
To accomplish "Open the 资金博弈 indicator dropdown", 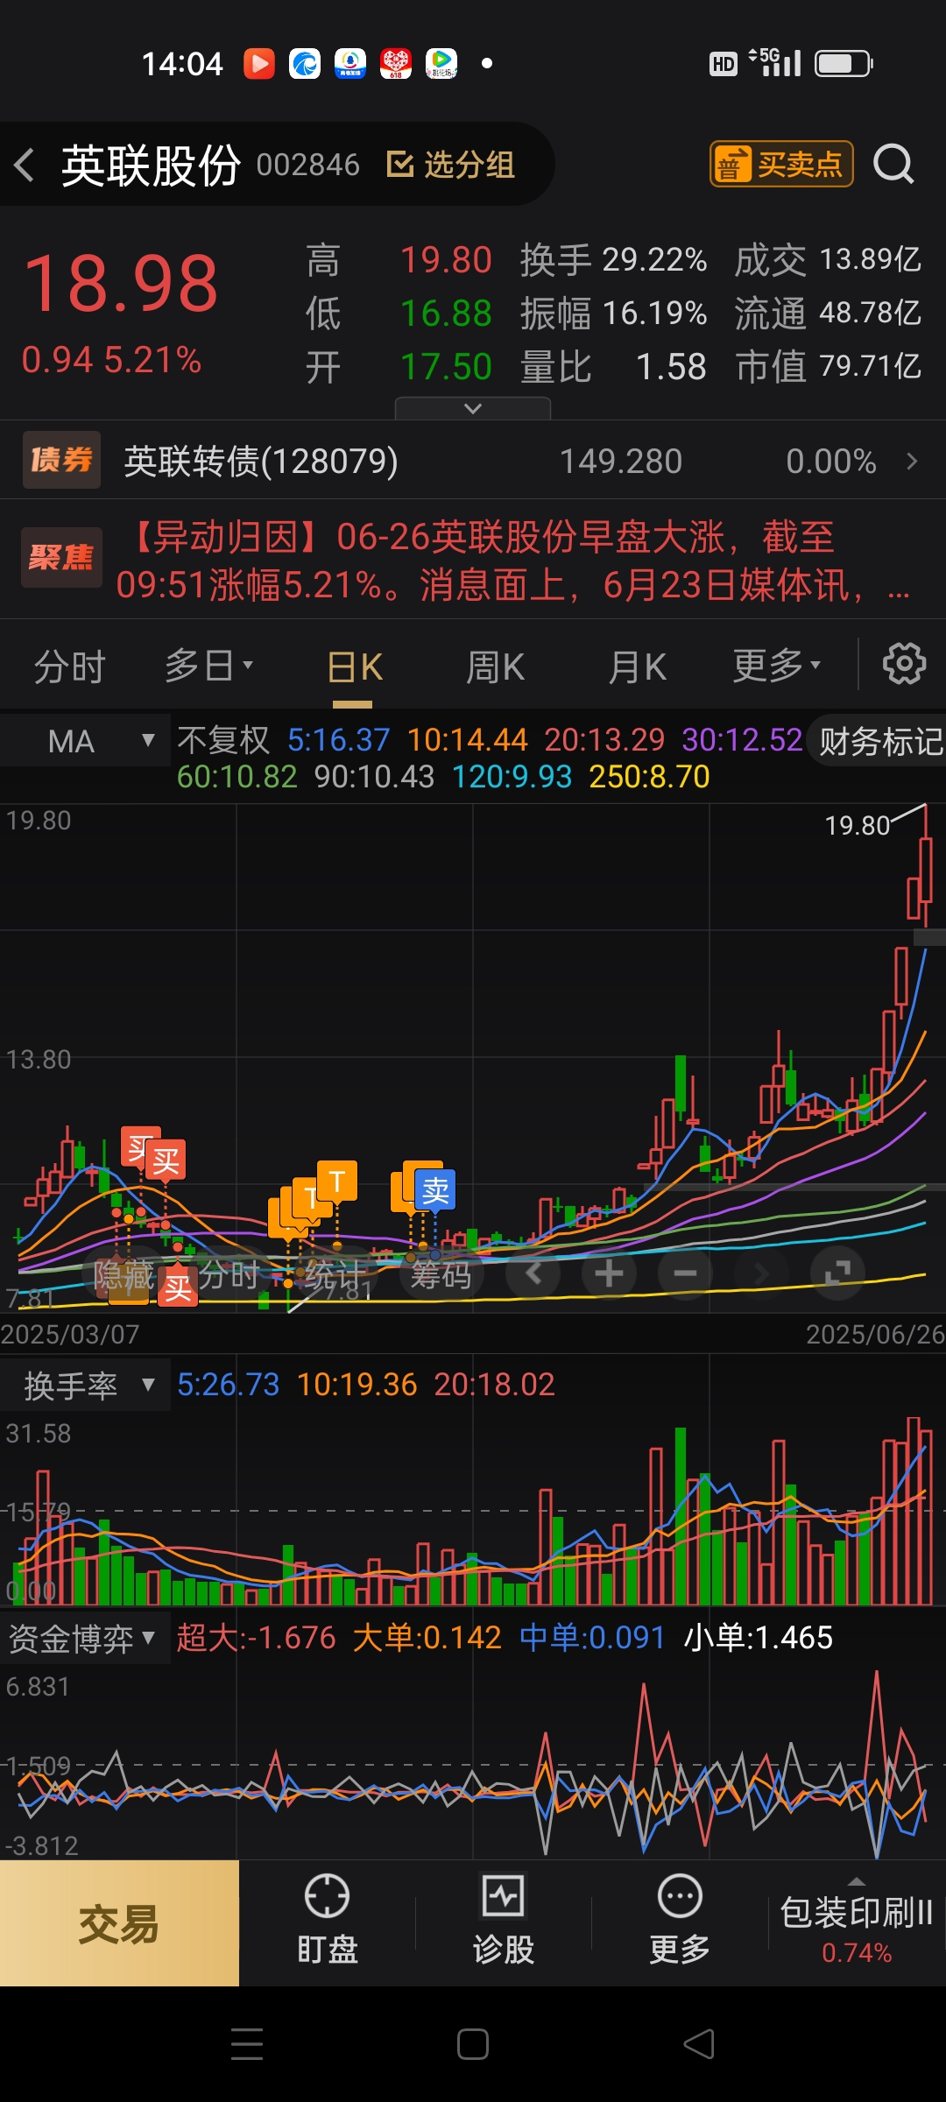I will coord(85,1639).
